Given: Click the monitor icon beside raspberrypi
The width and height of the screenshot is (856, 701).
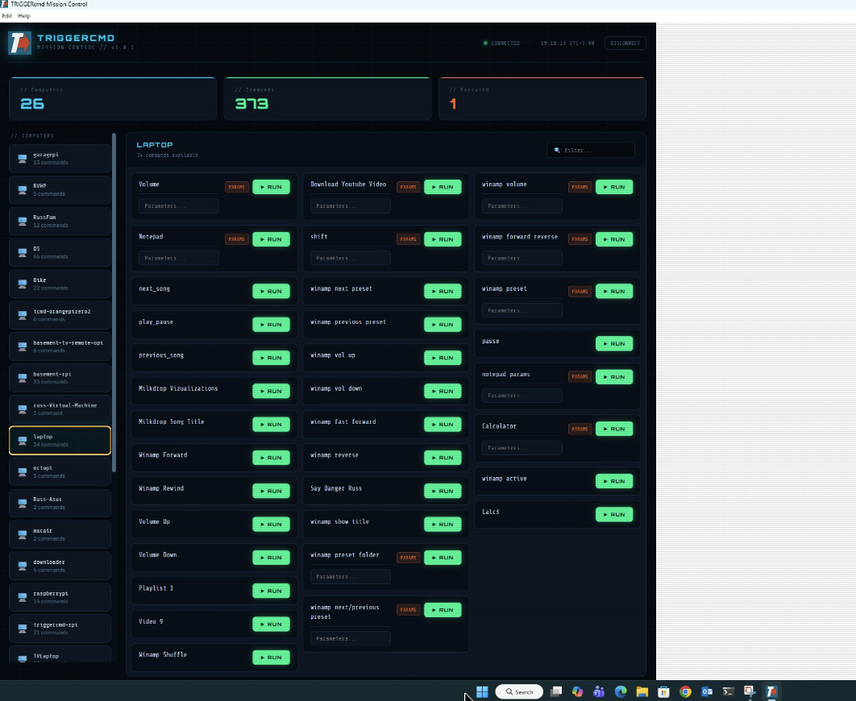Looking at the screenshot, I should [x=23, y=597].
